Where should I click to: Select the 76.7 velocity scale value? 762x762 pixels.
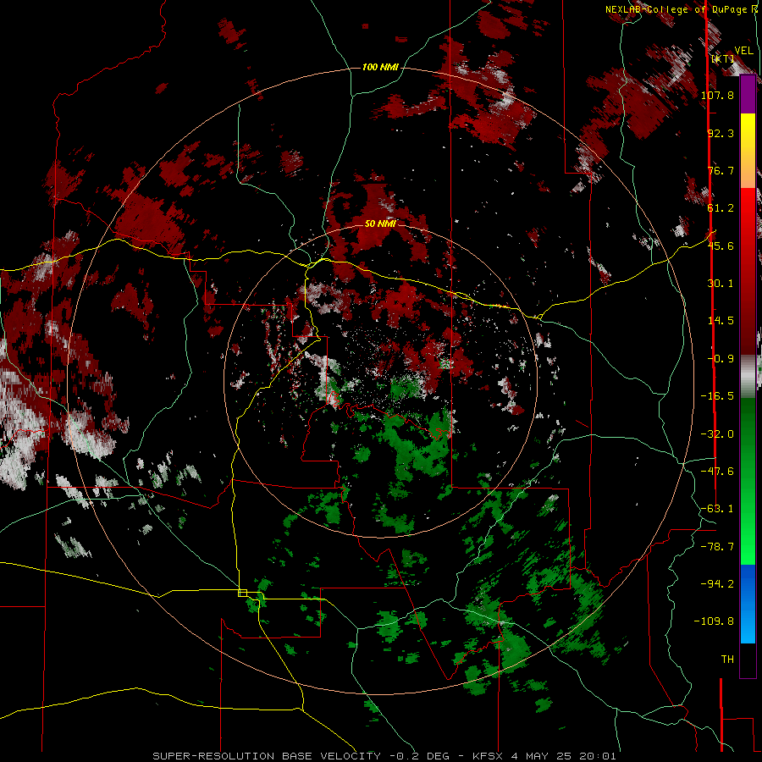(721, 170)
